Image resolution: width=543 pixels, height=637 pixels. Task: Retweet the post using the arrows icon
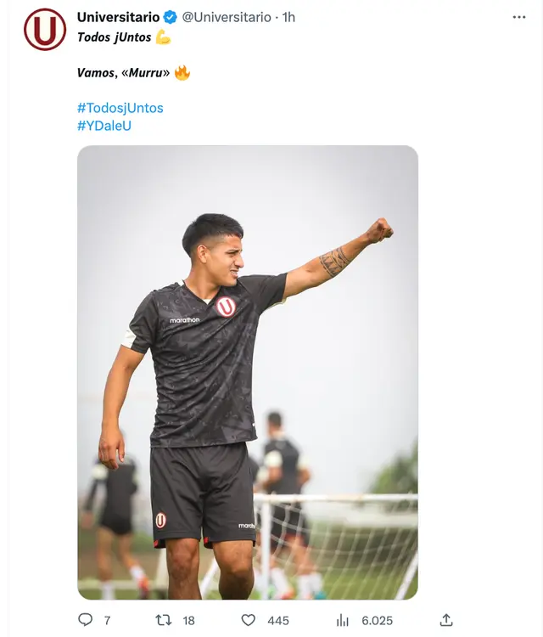164,620
